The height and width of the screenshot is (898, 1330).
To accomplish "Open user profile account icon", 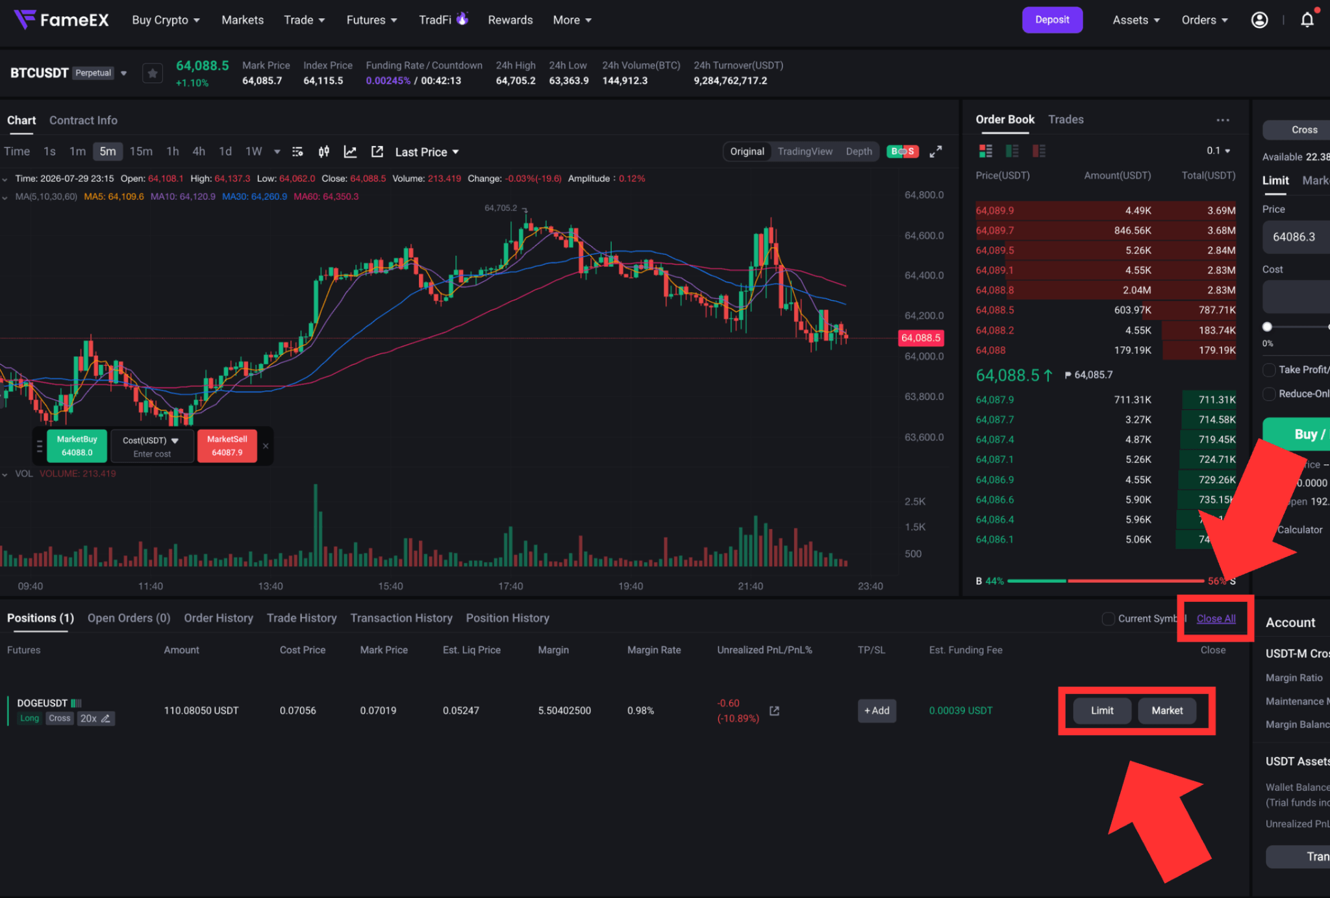I will point(1259,20).
